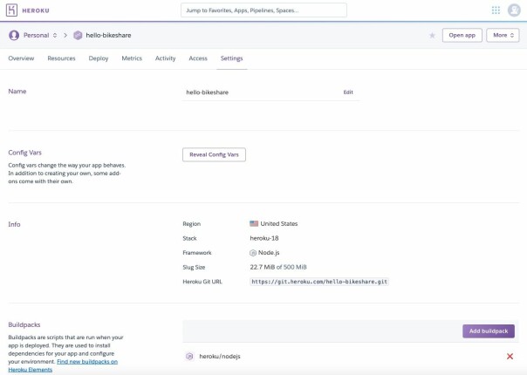Click Edit next to app name
This screenshot has height=375, width=527.
click(348, 92)
